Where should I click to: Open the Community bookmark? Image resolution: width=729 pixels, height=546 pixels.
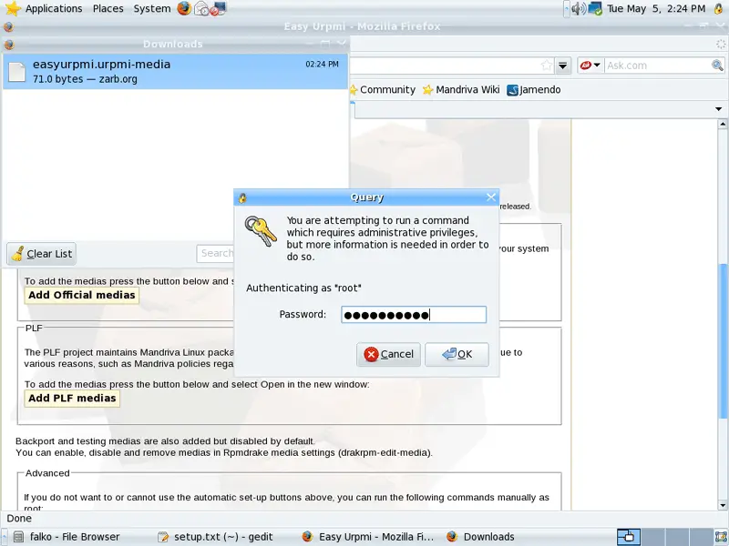(x=383, y=89)
